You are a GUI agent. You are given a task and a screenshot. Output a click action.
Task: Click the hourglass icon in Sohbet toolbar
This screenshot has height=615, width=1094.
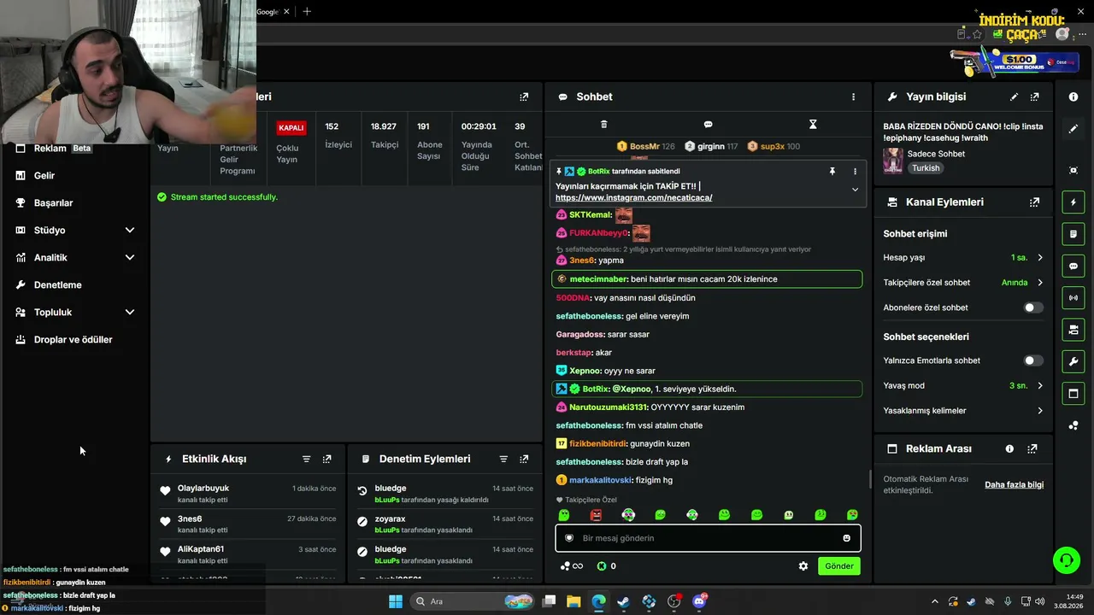[x=813, y=125]
